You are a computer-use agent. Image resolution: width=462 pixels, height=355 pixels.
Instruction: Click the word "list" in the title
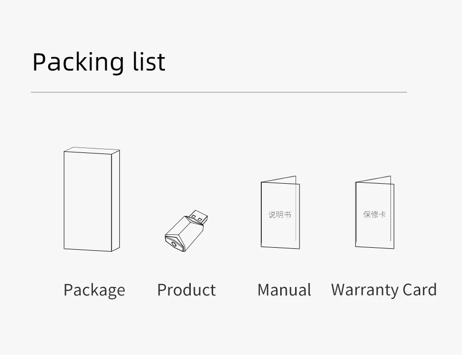(x=149, y=62)
